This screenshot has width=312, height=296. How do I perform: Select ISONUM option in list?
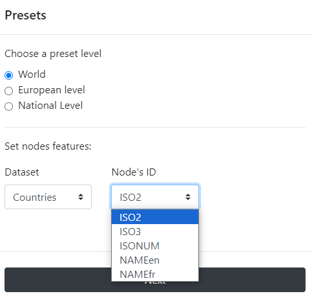pos(155,245)
